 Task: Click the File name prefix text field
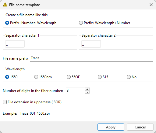point(91,58)
